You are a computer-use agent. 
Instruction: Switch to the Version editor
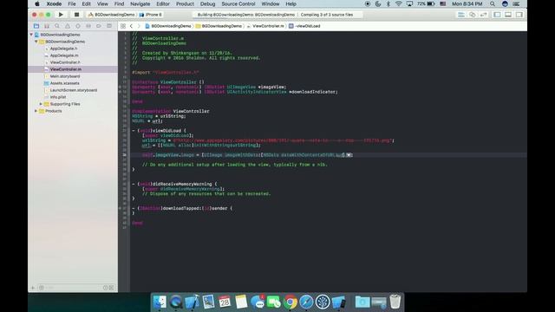point(484,15)
